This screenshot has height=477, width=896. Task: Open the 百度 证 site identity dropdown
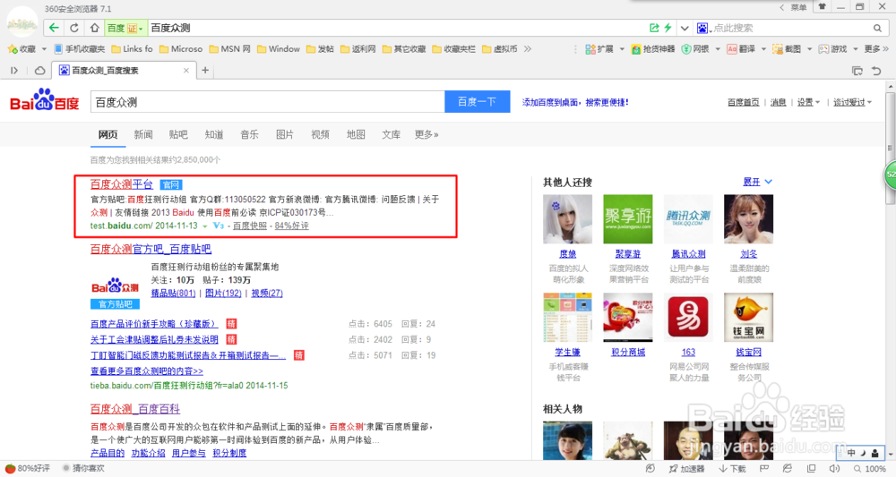[x=125, y=28]
